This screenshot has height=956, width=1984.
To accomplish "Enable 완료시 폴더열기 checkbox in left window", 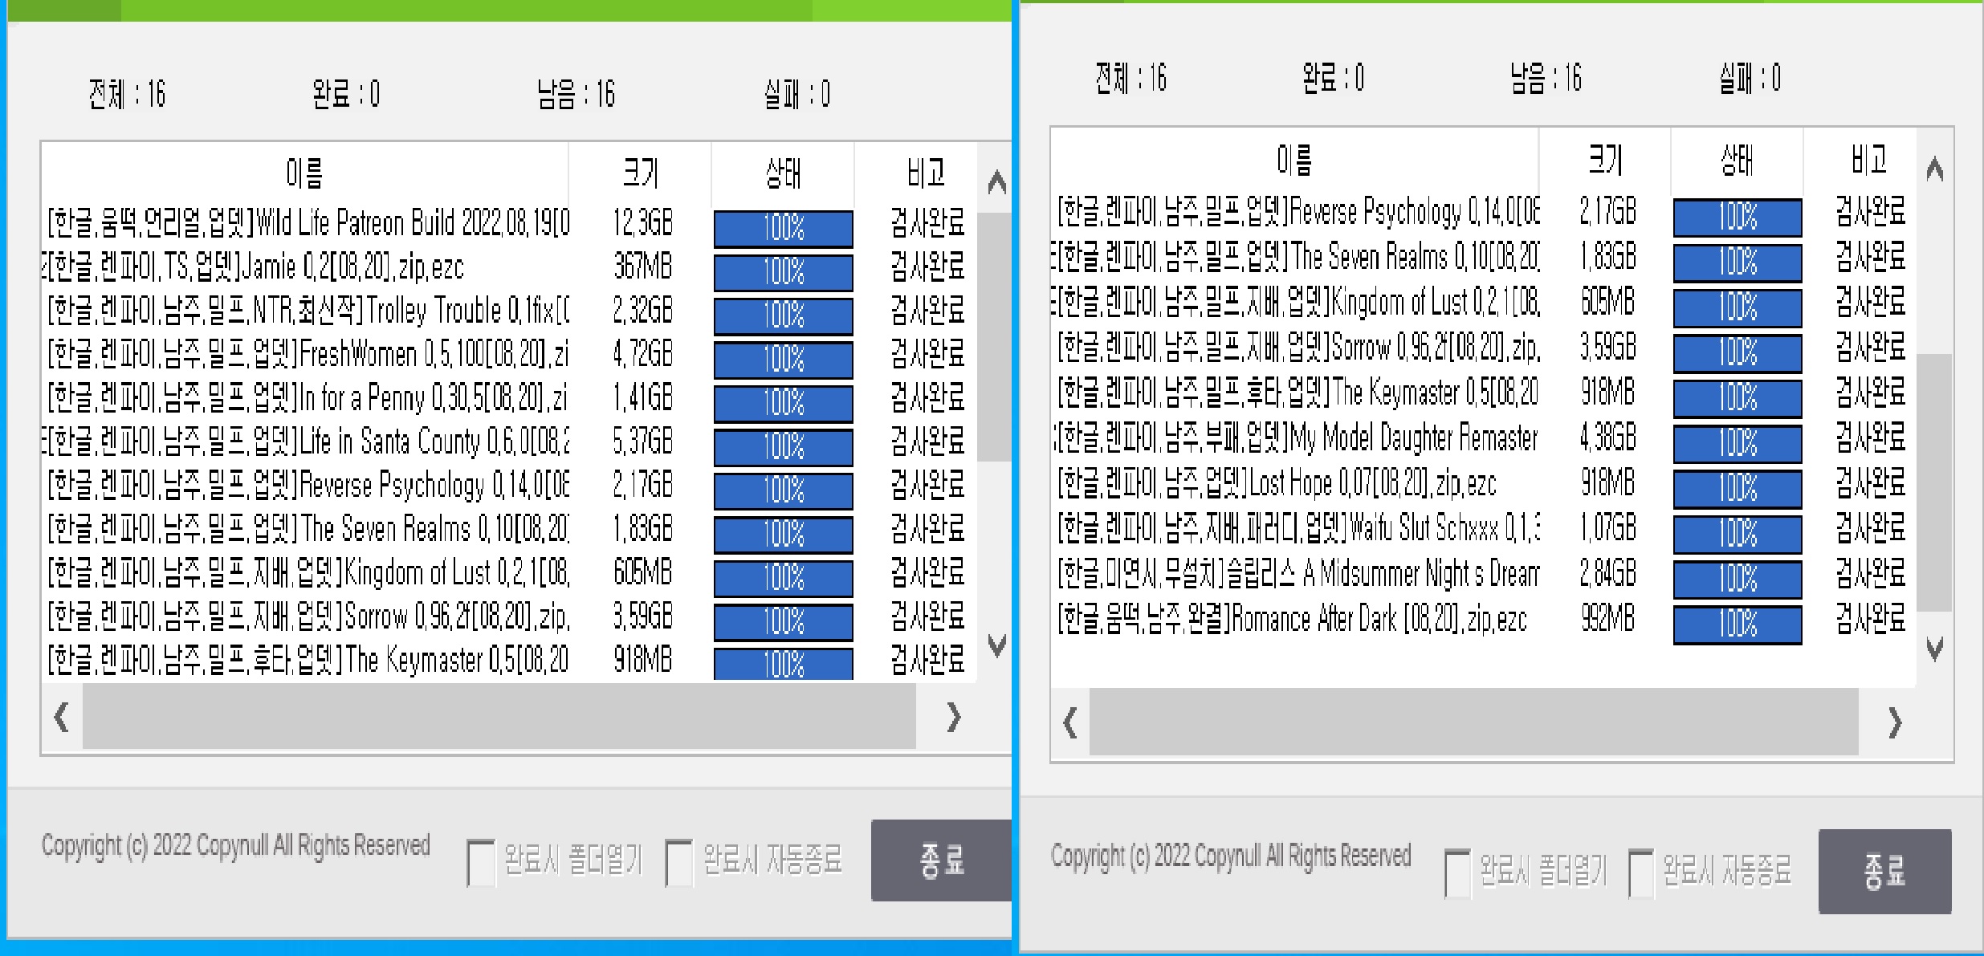I will (480, 863).
